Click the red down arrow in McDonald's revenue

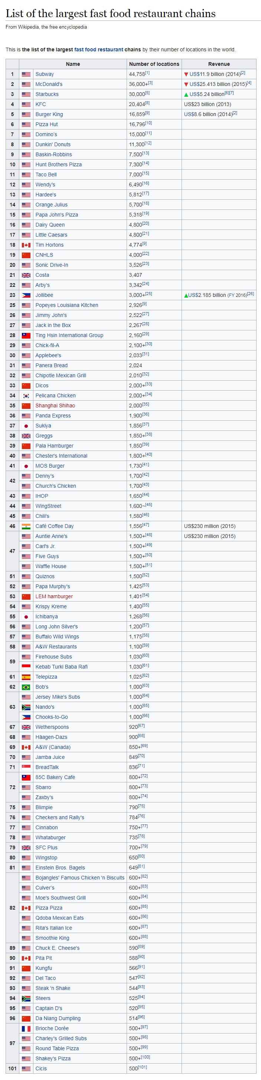186,84
